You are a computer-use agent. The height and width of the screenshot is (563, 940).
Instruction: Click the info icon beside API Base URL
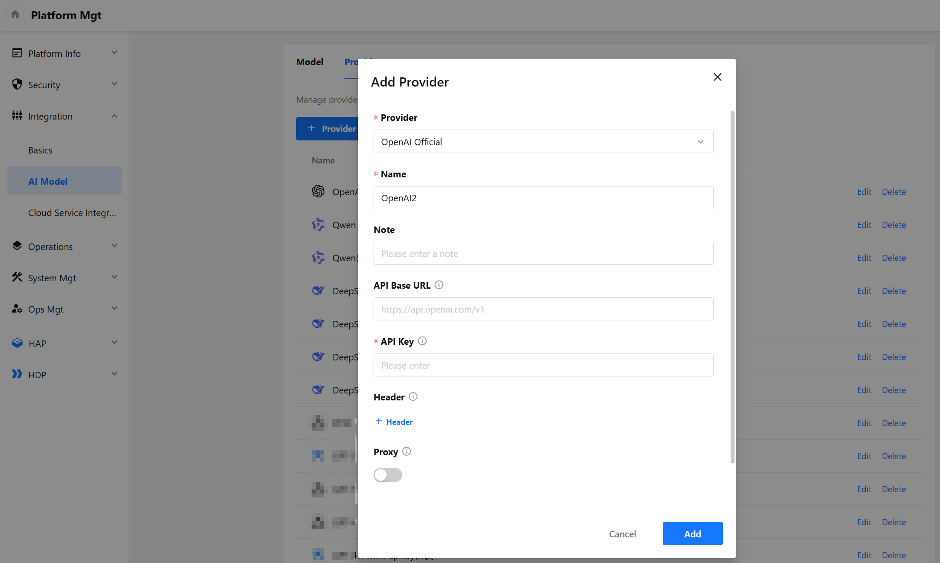[x=439, y=285]
